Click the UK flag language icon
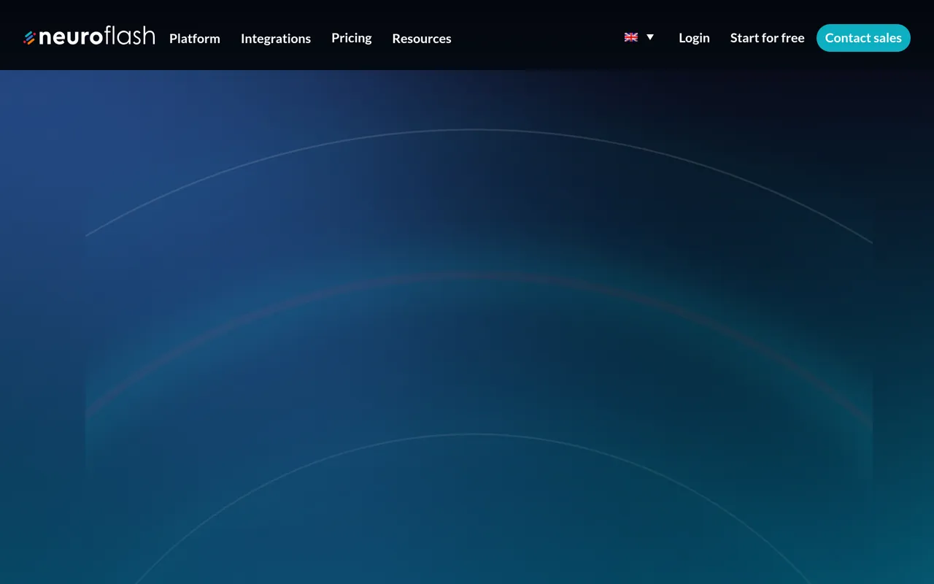 pyautogui.click(x=631, y=37)
